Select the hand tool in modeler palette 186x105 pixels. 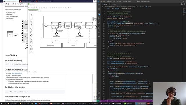pos(31,15)
